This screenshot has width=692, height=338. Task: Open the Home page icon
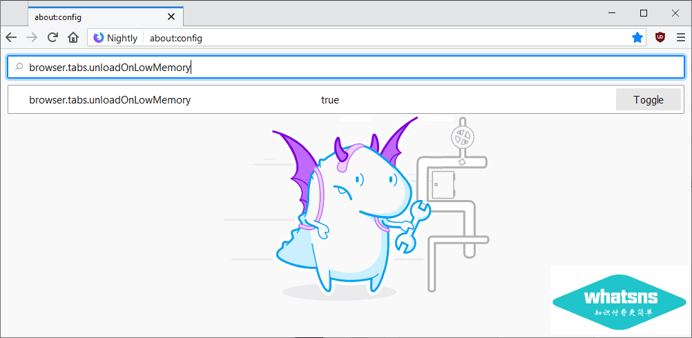click(x=73, y=38)
